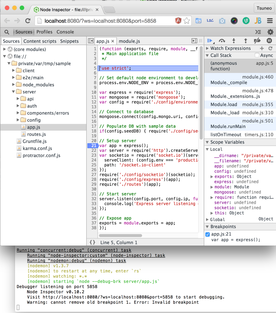The width and height of the screenshot is (276, 313).
Task: Show the console drawer icon
Action: tap(258, 32)
